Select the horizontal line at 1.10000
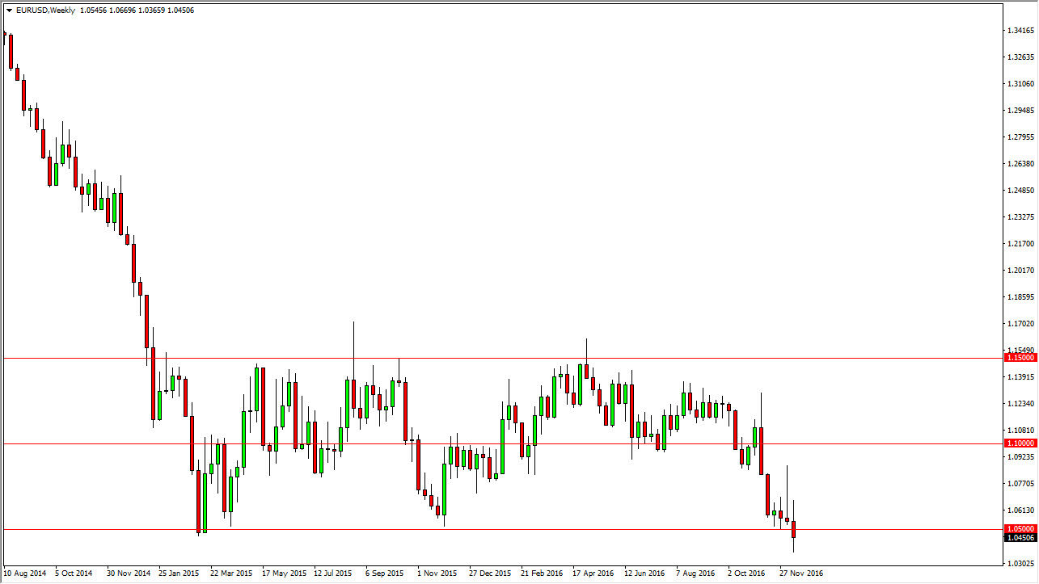The image size is (1039, 584). tap(501, 443)
